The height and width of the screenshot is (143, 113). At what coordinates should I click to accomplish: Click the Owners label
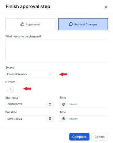(10, 82)
